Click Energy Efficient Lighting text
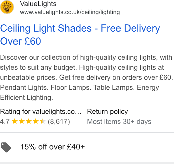 (79, 93)
